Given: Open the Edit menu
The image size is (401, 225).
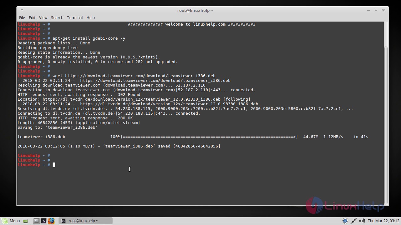Looking at the screenshot, I should pos(32,17).
